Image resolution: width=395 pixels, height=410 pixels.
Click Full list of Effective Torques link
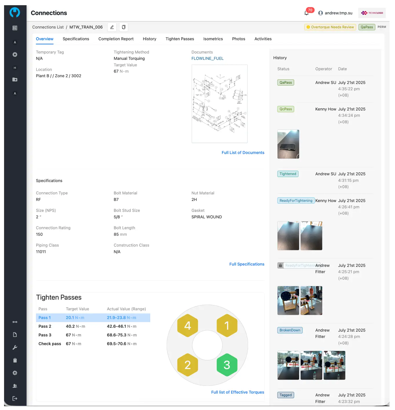(237, 392)
